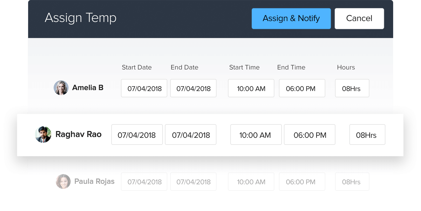Image resolution: width=421 pixels, height=211 pixels.
Task: Set Raghav Rao's 06:00 PM end time
Action: (x=309, y=135)
